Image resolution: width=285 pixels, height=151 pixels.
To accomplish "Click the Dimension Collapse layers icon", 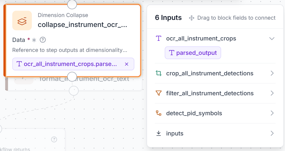I will [x=22, y=21].
